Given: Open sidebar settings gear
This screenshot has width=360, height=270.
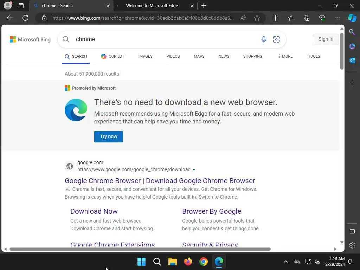Looking at the screenshot, I should [352, 245].
